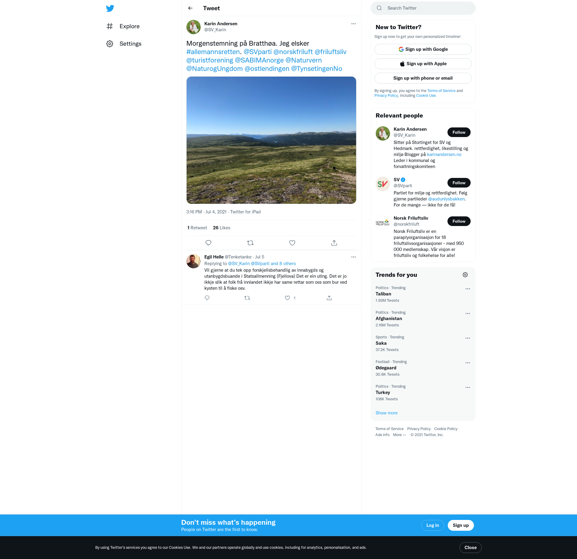
Task: Sign up with phone or email
Action: point(423,78)
